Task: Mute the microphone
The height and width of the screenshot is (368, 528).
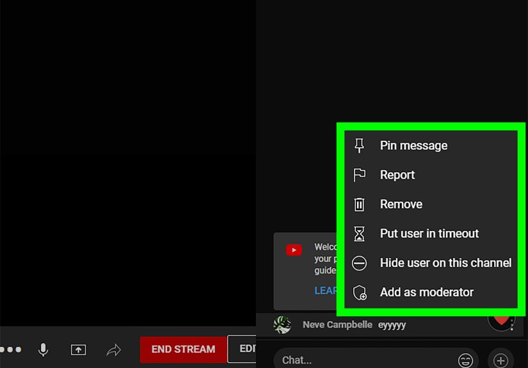Action: click(x=43, y=350)
